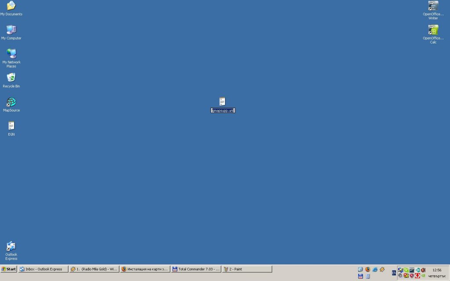Viewport: 450px width, 281px height.
Task: Open the volume speaker tray icon
Action: point(423,270)
